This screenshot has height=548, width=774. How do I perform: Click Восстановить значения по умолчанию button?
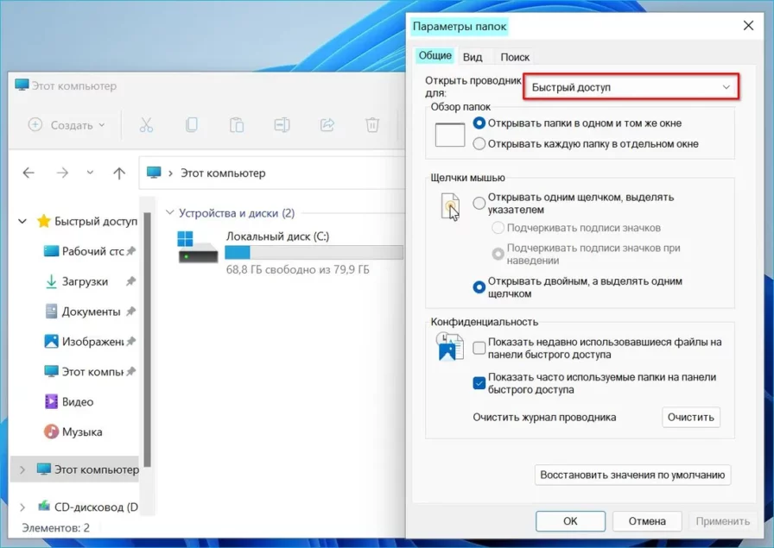pyautogui.click(x=632, y=475)
